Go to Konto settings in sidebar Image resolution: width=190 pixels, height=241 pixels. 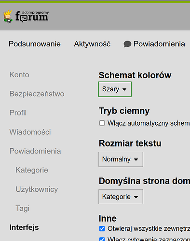[x=19, y=75]
